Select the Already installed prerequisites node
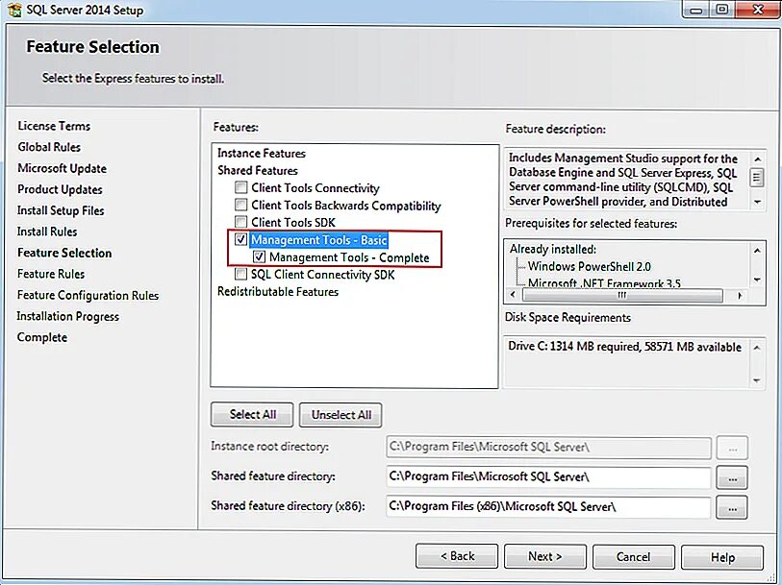 (552, 249)
